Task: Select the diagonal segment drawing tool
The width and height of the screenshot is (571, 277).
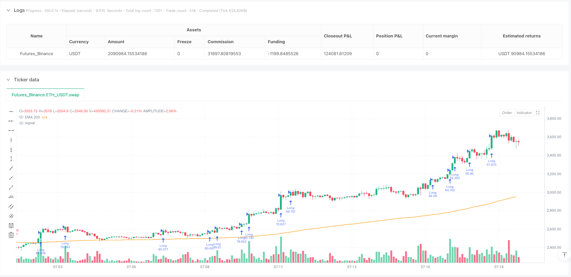Action: tap(11, 187)
